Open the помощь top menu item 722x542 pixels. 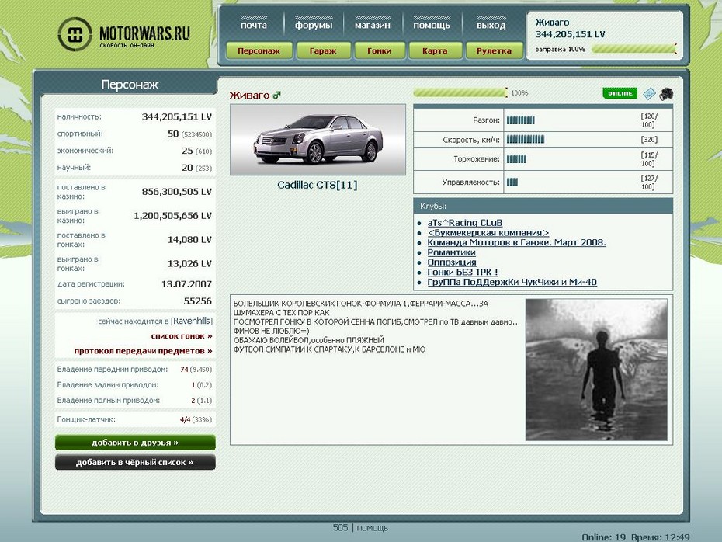point(432,26)
